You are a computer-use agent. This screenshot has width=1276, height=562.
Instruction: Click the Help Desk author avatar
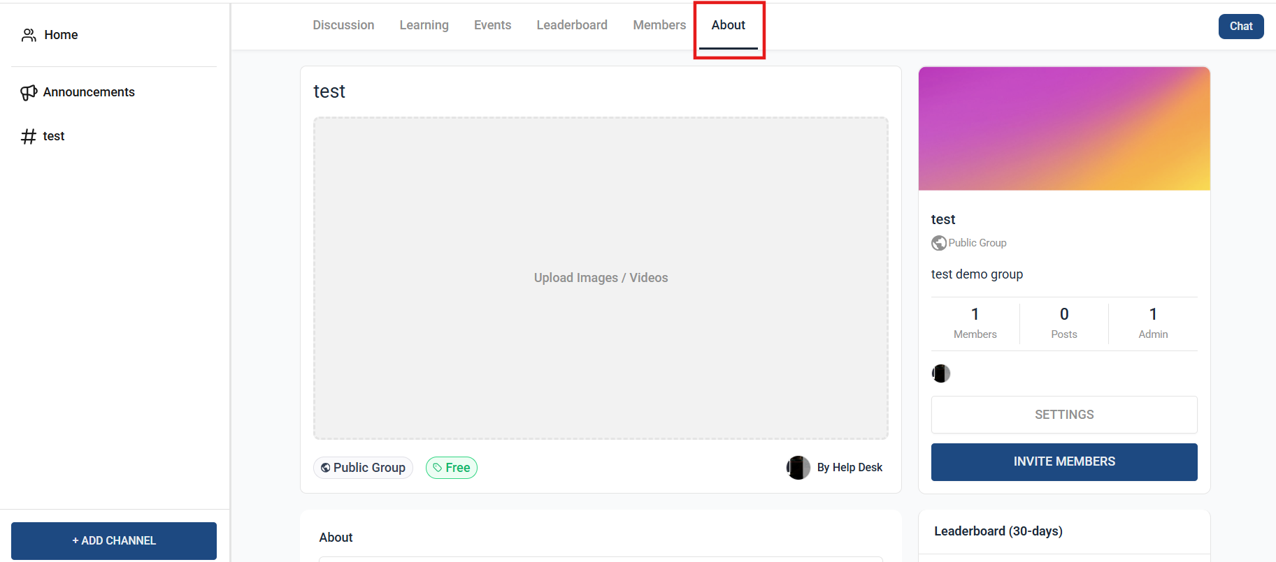coord(798,468)
